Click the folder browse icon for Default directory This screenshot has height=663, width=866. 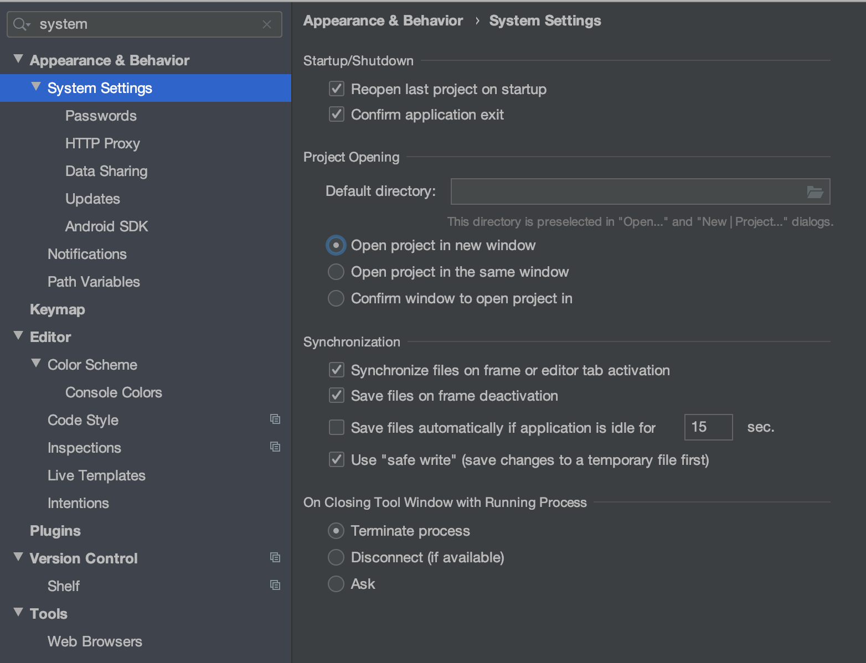(x=815, y=192)
